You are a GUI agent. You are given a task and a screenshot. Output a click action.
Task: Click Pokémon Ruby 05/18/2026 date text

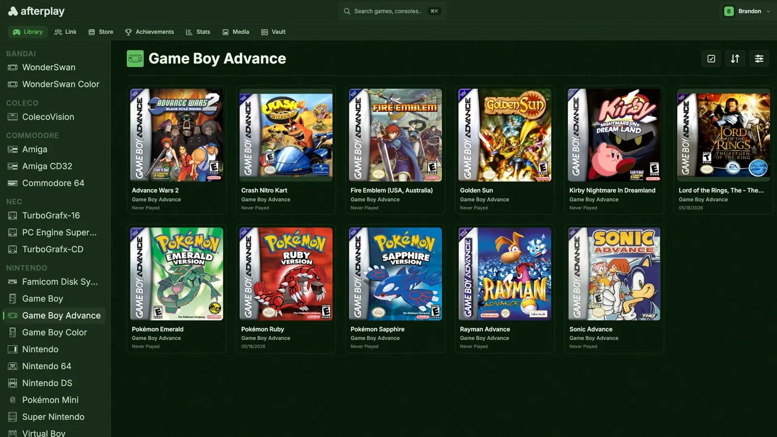tap(253, 347)
